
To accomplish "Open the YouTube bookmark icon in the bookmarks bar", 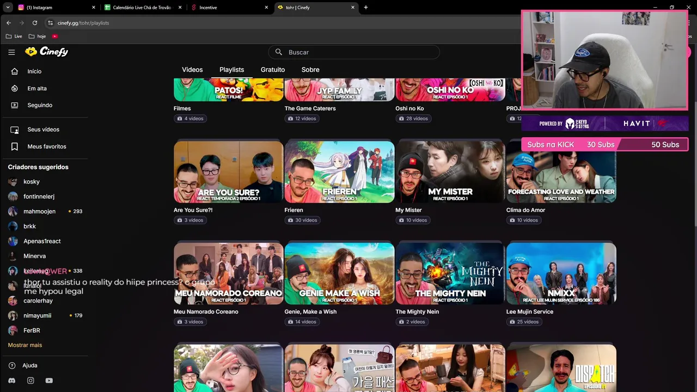I will 55,36.
